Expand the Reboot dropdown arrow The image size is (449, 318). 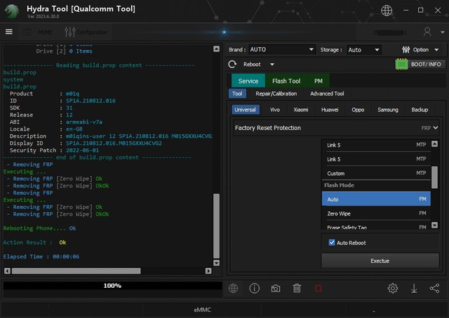[272, 65]
